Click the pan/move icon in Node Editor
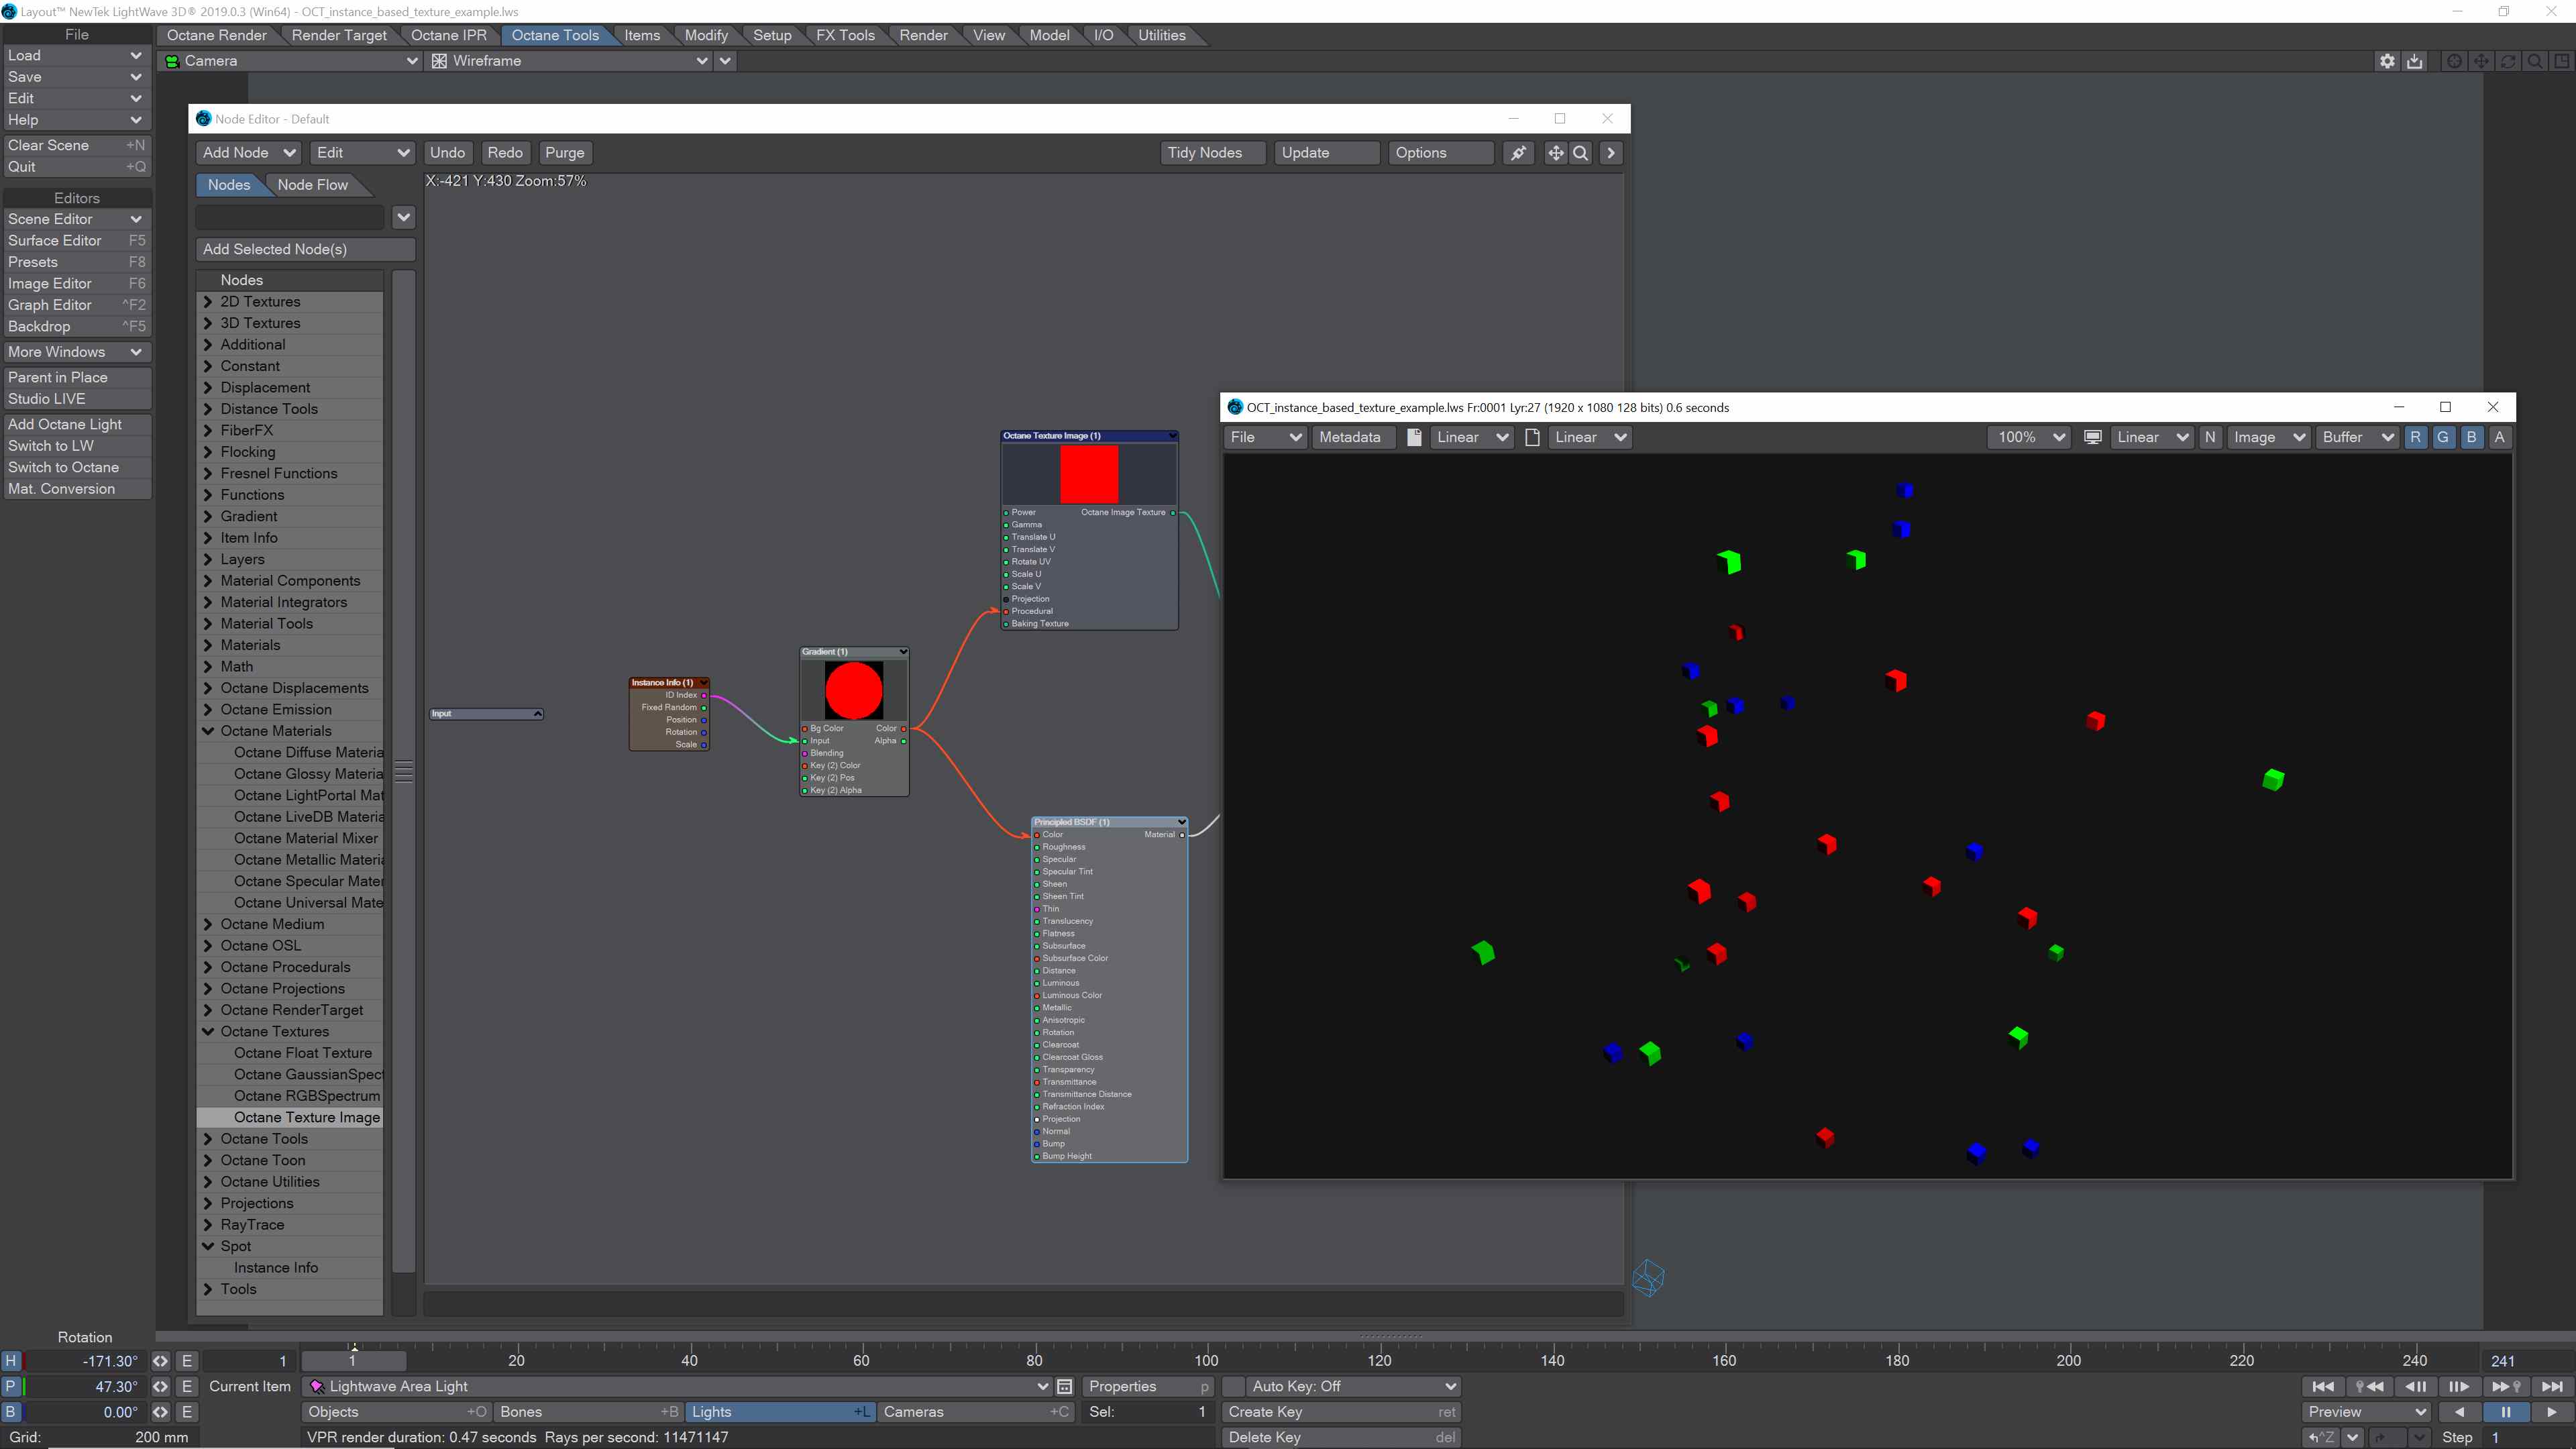Viewport: 2576px width, 1449px height. tap(1555, 153)
